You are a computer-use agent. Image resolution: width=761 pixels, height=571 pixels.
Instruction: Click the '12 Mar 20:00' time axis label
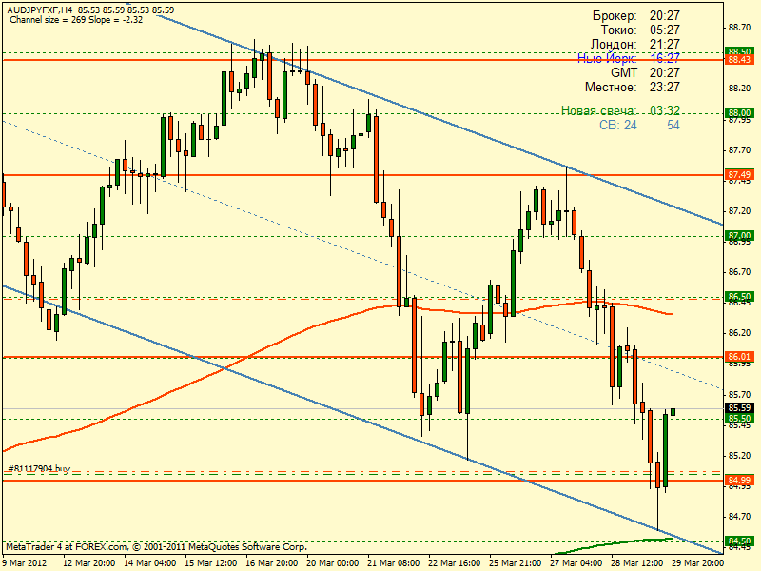88,563
